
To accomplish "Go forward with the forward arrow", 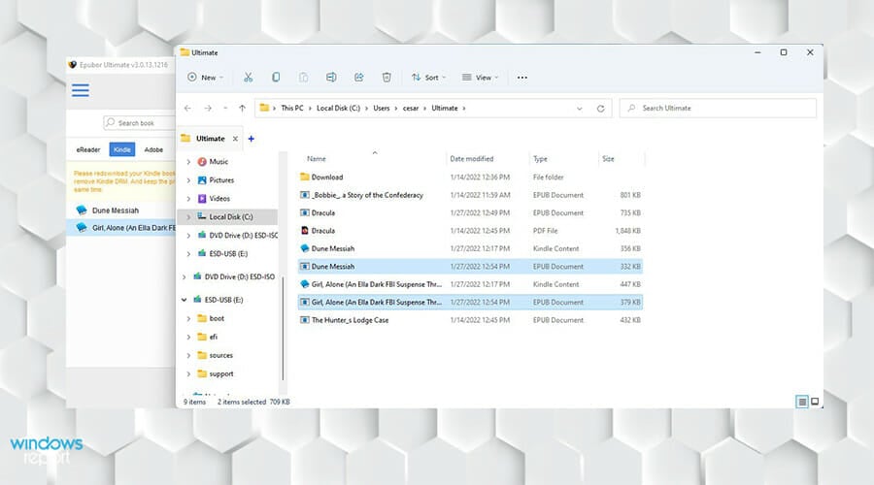I will pyautogui.click(x=208, y=108).
